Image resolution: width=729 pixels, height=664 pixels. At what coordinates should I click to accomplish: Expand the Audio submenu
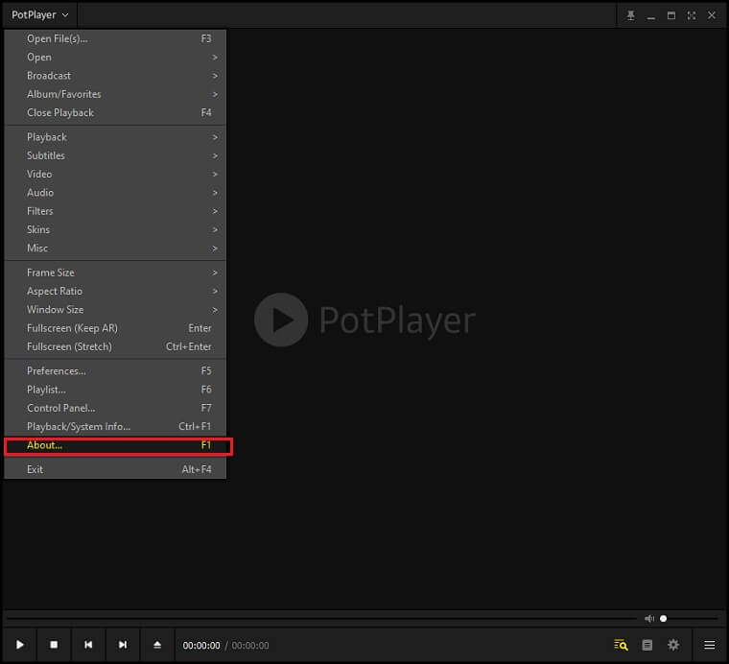115,193
